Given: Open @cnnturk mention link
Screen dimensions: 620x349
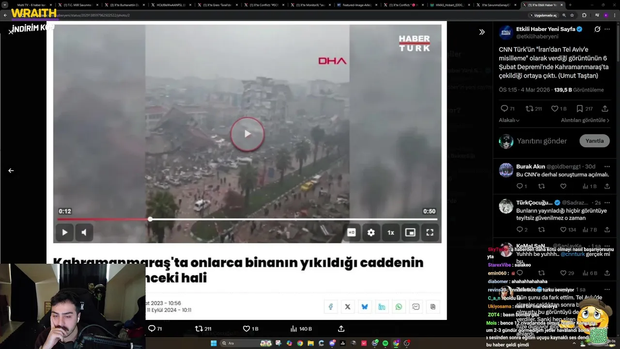Looking at the screenshot, I should tap(573, 254).
